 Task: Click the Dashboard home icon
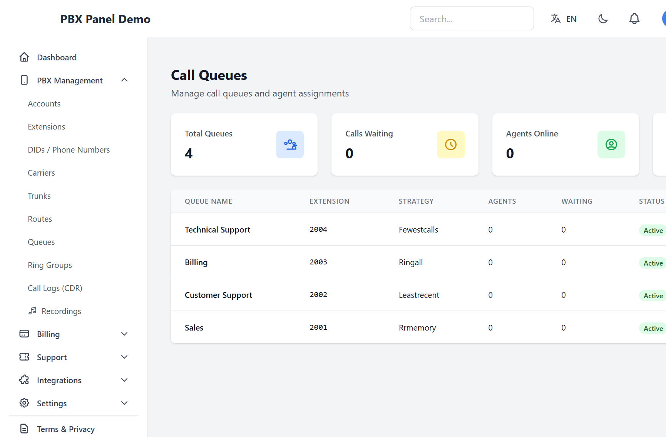24,57
